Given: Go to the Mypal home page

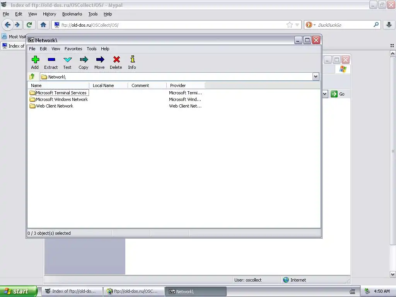Looking at the screenshot, I should point(43,25).
